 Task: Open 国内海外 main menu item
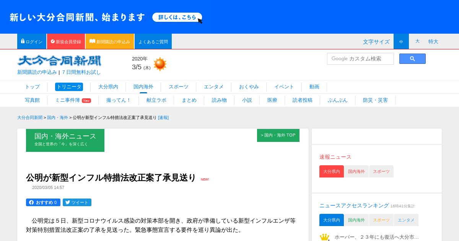click(x=143, y=87)
